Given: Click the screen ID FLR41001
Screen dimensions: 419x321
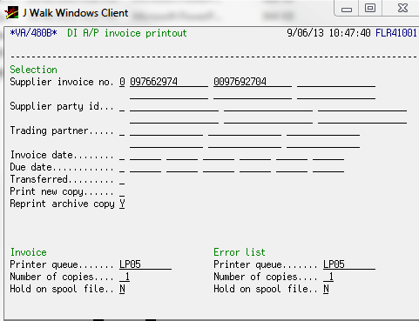Looking at the screenshot, I should pyautogui.click(x=396, y=33).
